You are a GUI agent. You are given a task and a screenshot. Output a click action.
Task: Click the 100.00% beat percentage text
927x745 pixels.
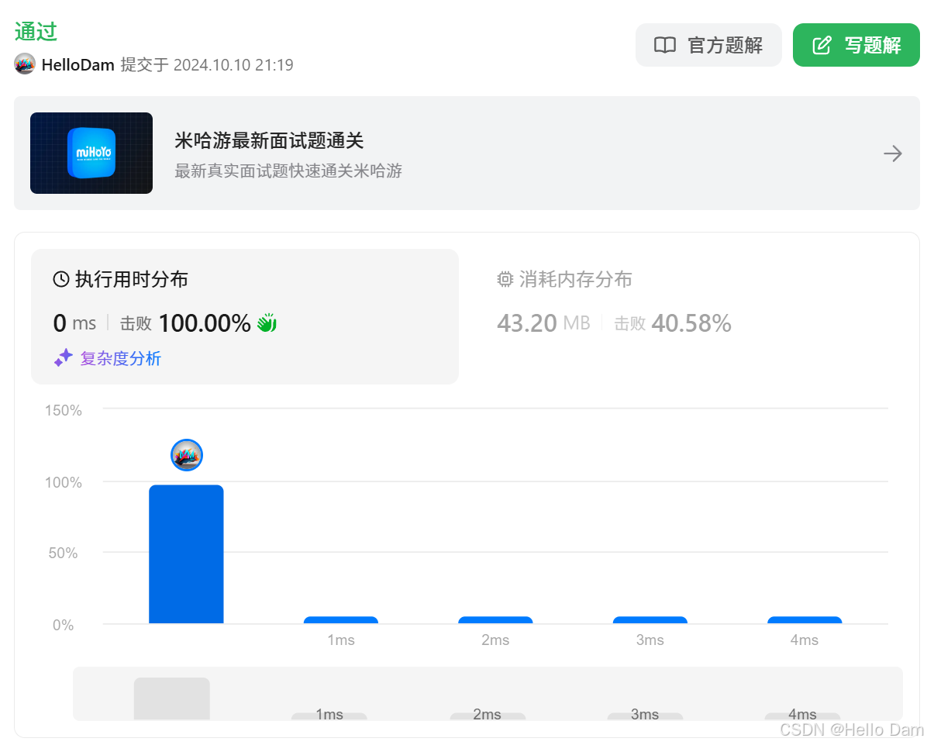(205, 323)
